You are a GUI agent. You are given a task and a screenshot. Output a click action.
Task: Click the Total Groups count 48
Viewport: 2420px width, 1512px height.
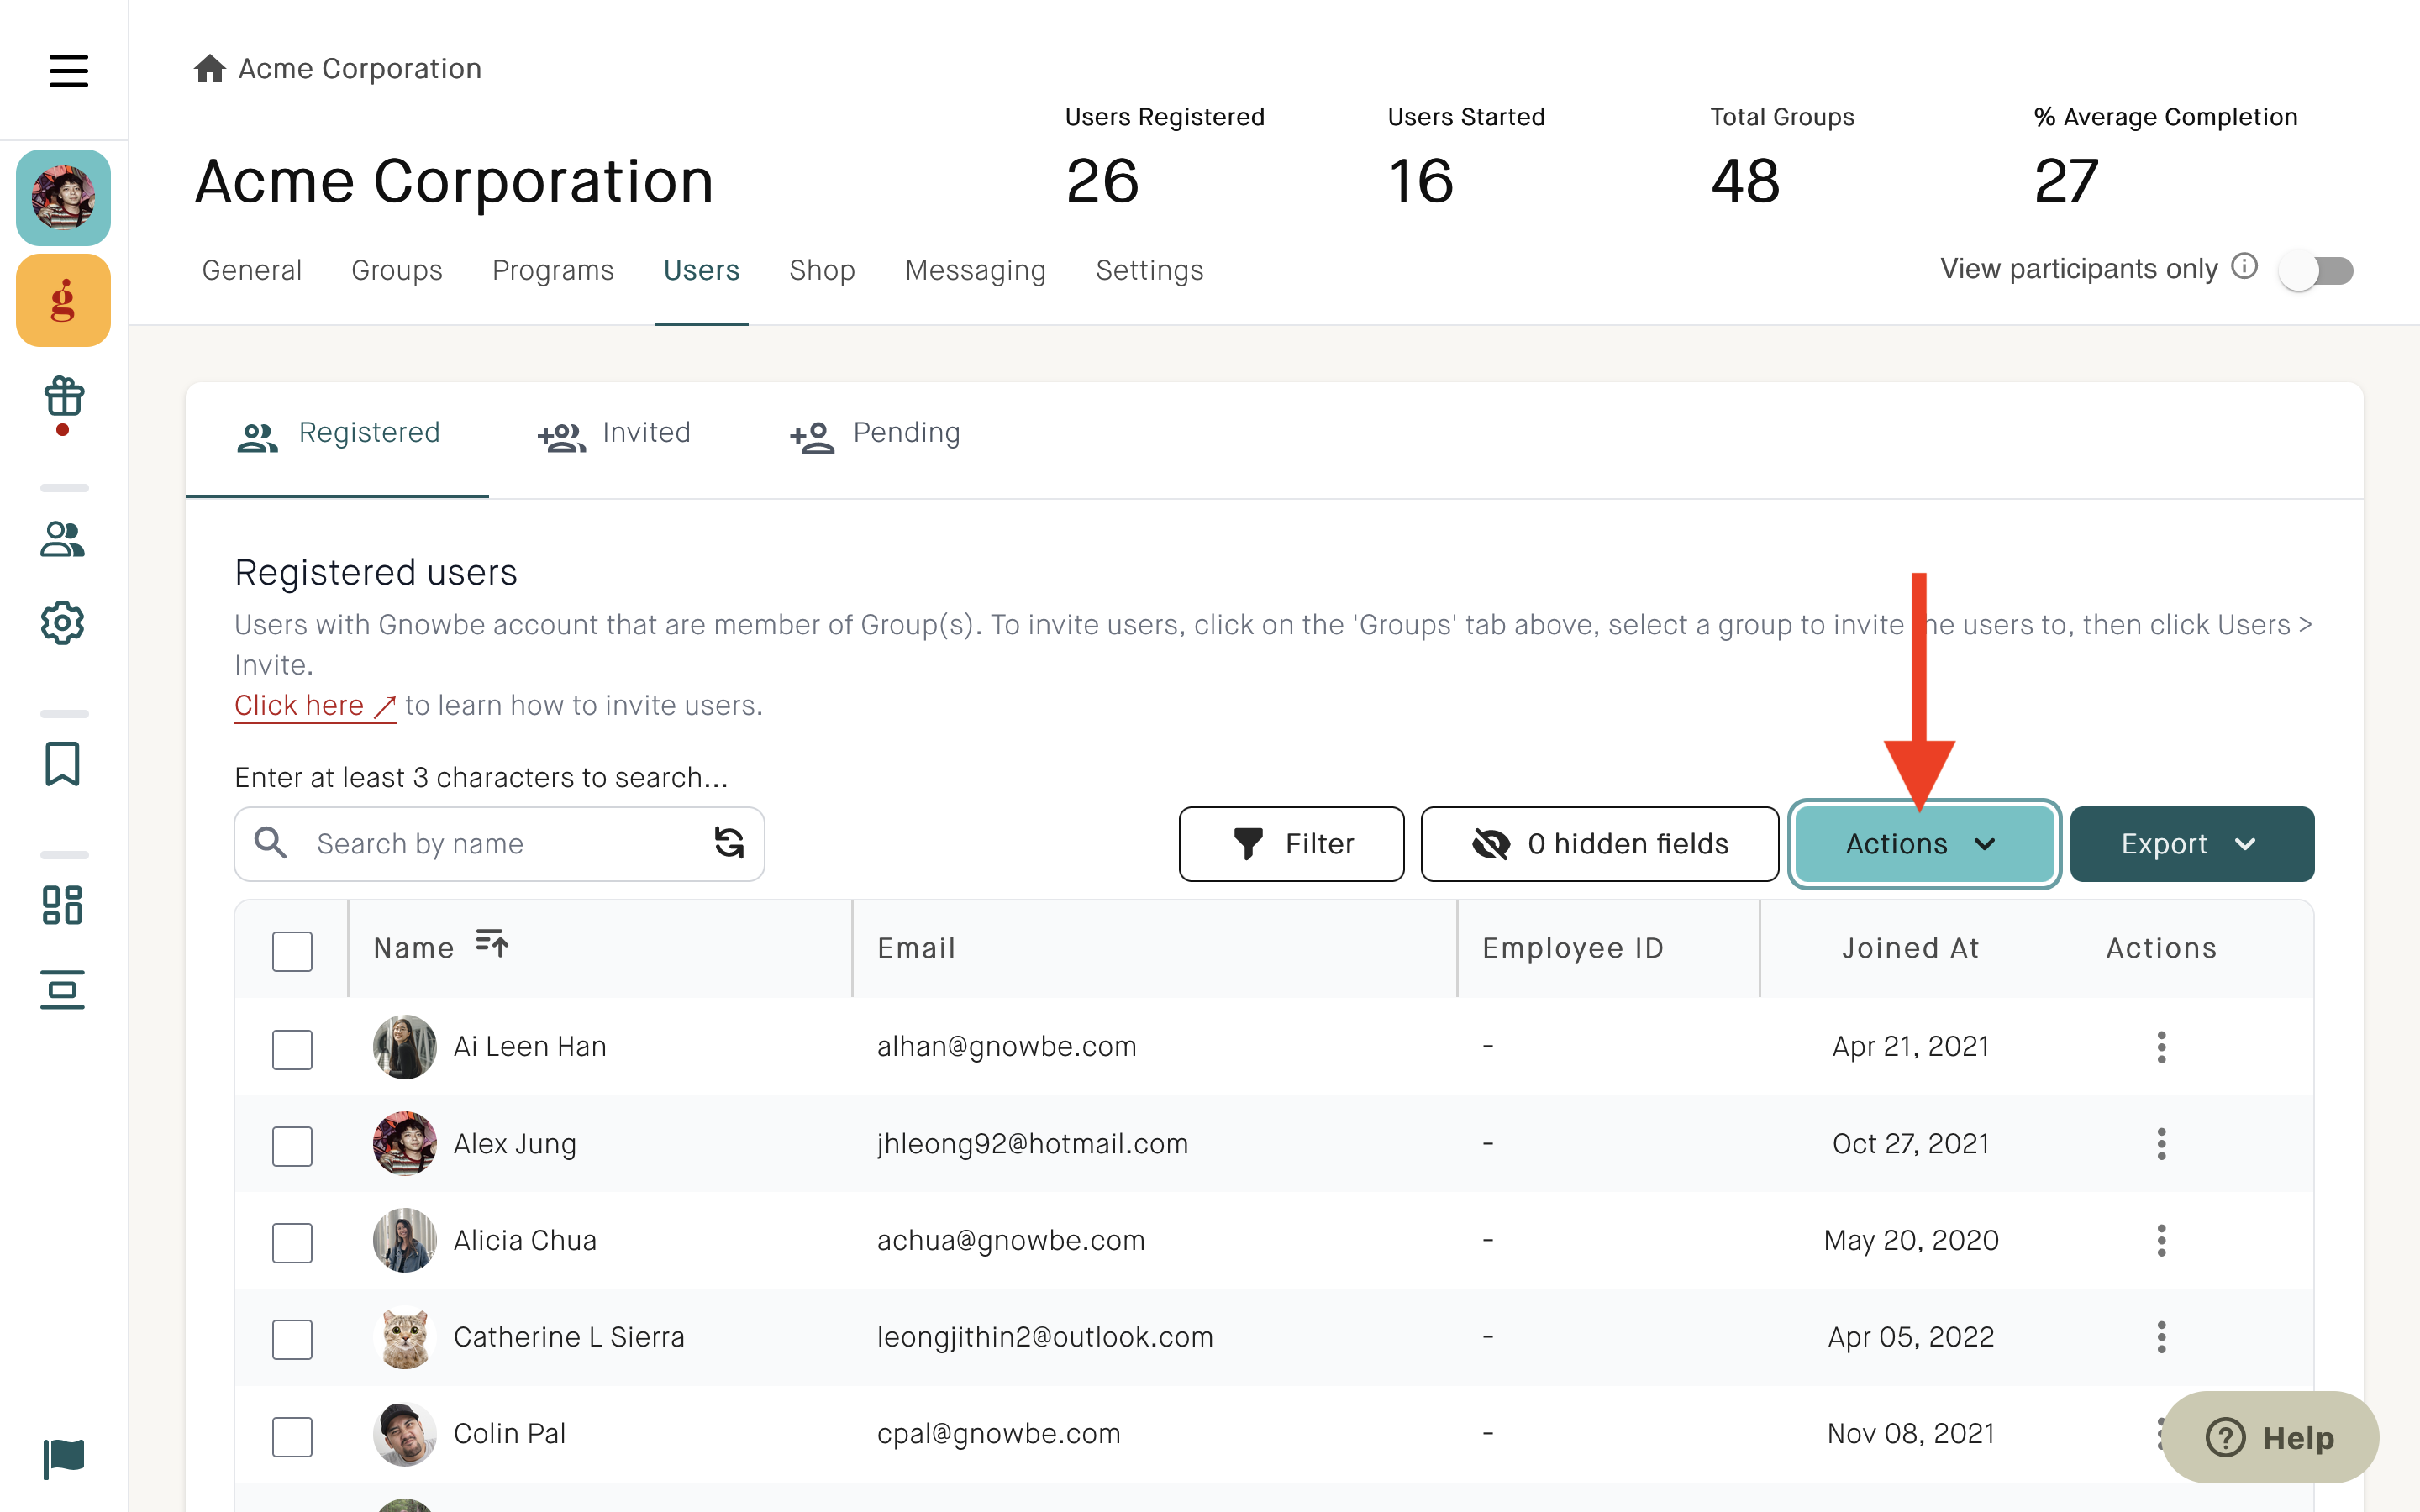point(1746,181)
